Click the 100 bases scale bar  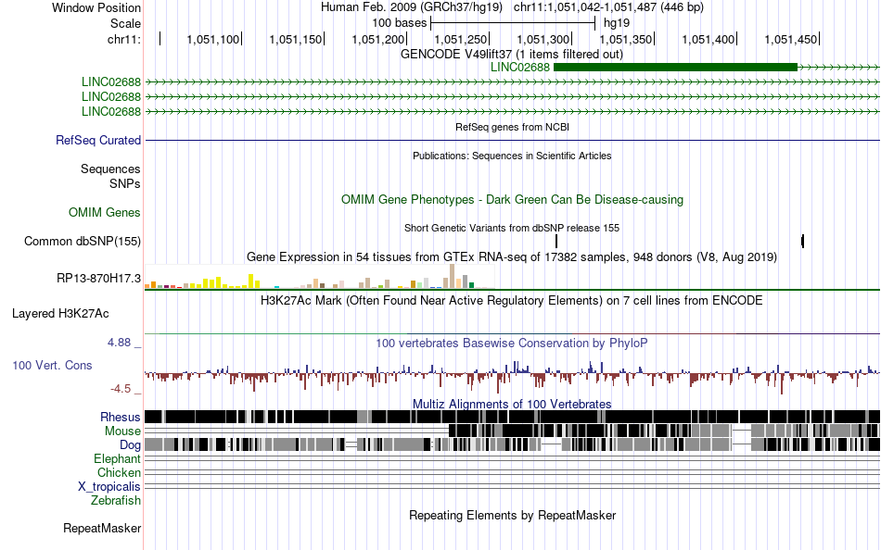click(x=513, y=23)
